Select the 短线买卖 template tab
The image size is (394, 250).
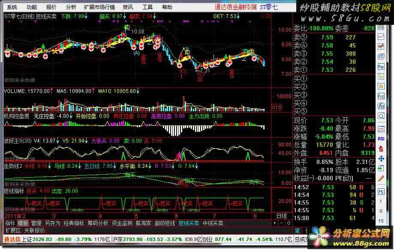(x=189, y=223)
